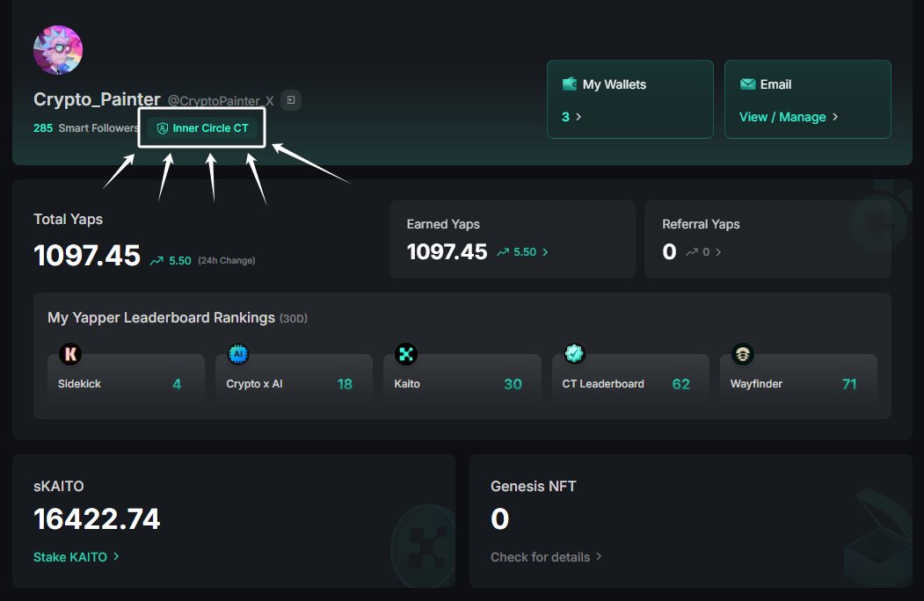This screenshot has height=601, width=924.
Task: Click the sKAITO balance 16422.74
Action: coord(97,519)
